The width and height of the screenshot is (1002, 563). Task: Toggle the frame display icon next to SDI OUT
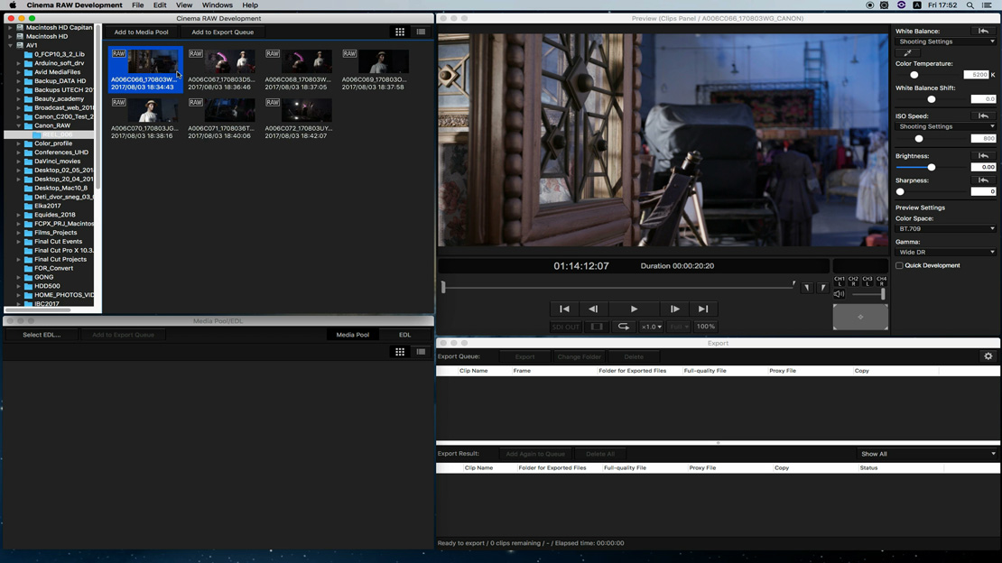(596, 327)
